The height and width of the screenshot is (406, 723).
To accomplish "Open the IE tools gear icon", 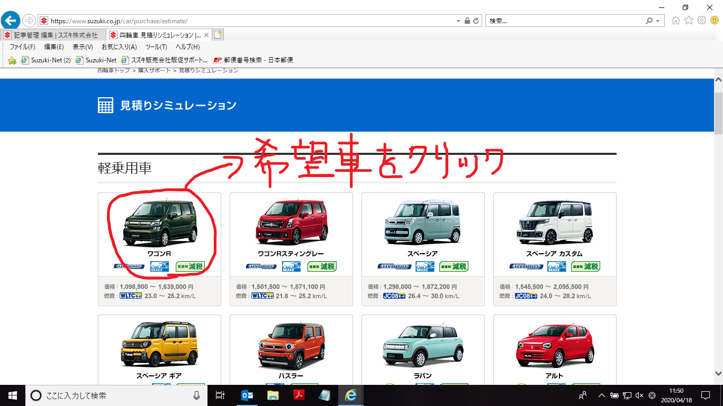I will pos(702,21).
